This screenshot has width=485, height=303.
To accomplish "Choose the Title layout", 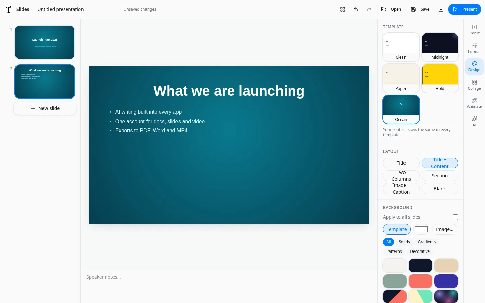I will (x=401, y=163).
